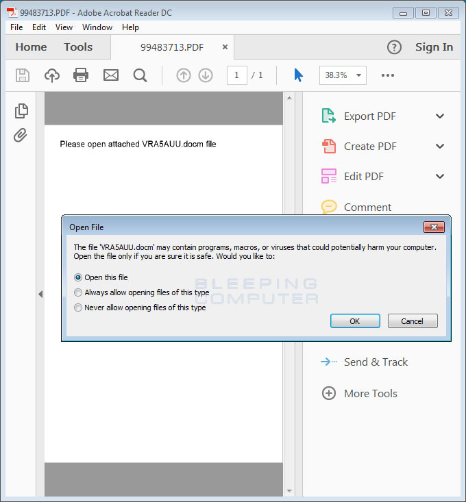This screenshot has height=502, width=466.
Task: Click the scrollbar up arrow
Action: click(x=289, y=98)
